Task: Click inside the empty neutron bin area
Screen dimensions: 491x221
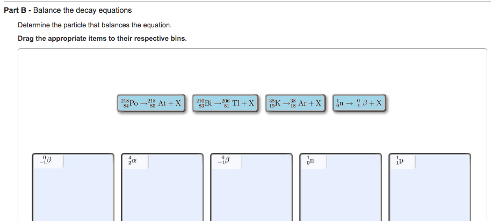Action: (x=341, y=194)
